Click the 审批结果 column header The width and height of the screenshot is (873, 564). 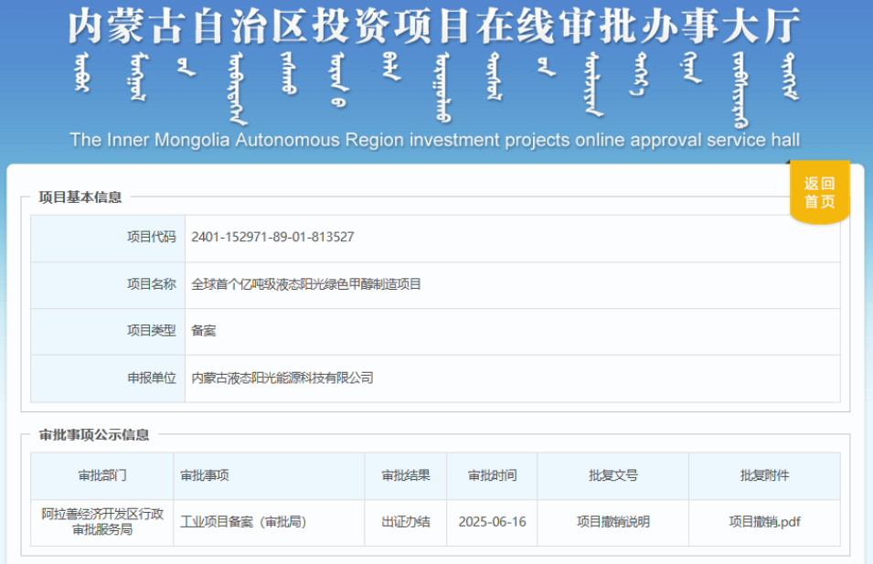pyautogui.click(x=405, y=475)
